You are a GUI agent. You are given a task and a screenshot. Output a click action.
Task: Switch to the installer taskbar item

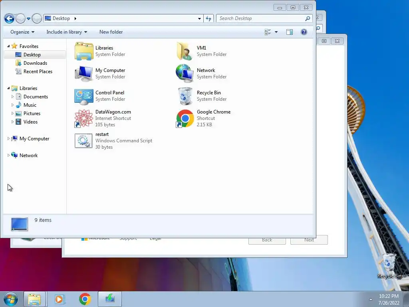110,299
